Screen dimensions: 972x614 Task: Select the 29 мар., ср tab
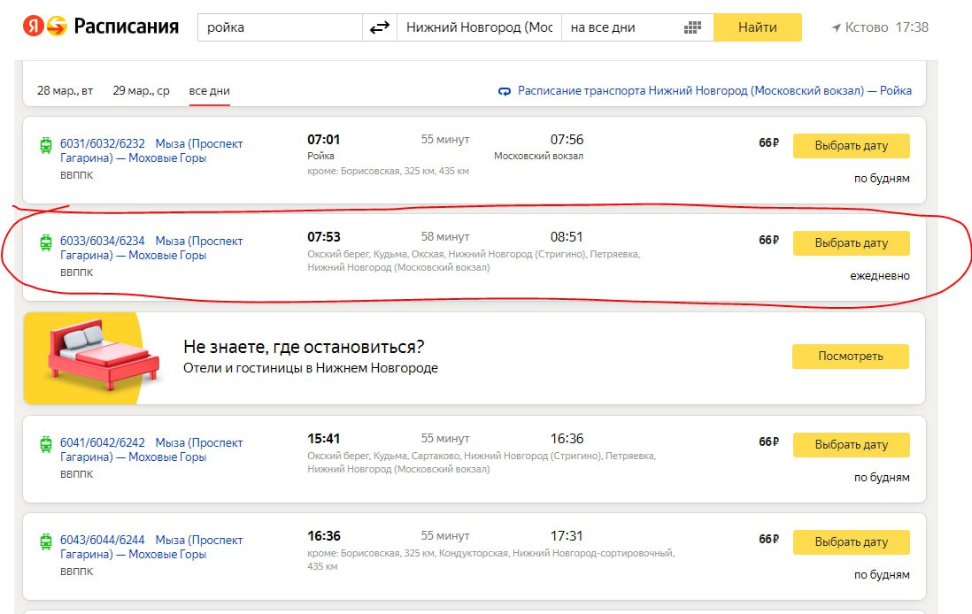click(141, 90)
